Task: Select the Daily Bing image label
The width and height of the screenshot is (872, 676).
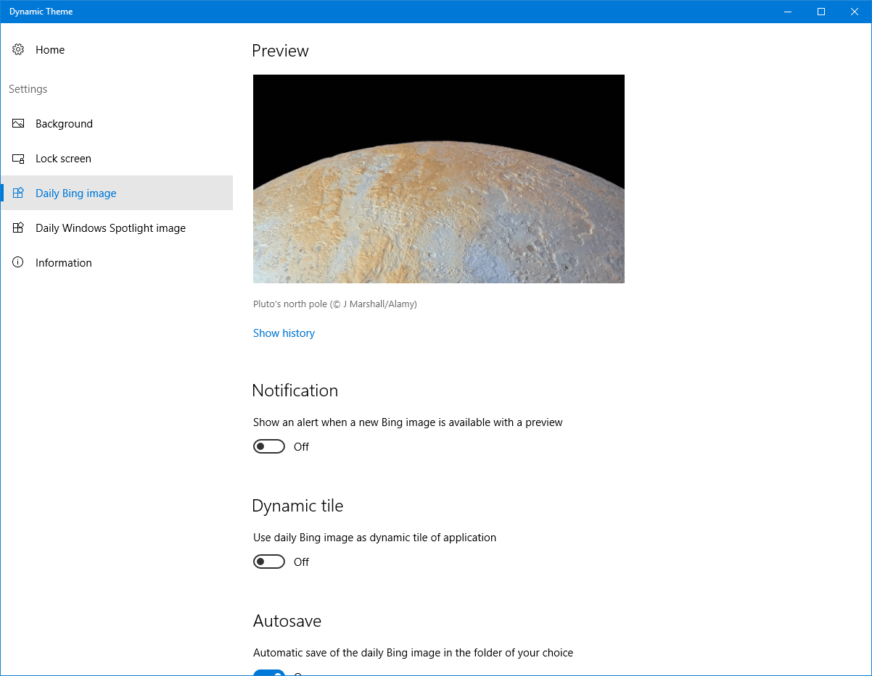Action: [76, 193]
